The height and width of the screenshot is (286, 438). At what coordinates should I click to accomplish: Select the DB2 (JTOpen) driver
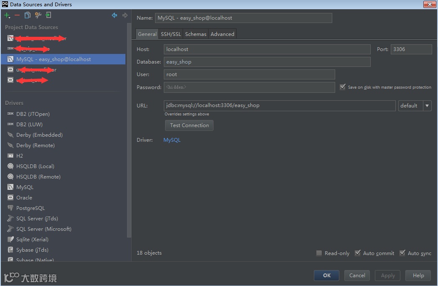coord(33,114)
